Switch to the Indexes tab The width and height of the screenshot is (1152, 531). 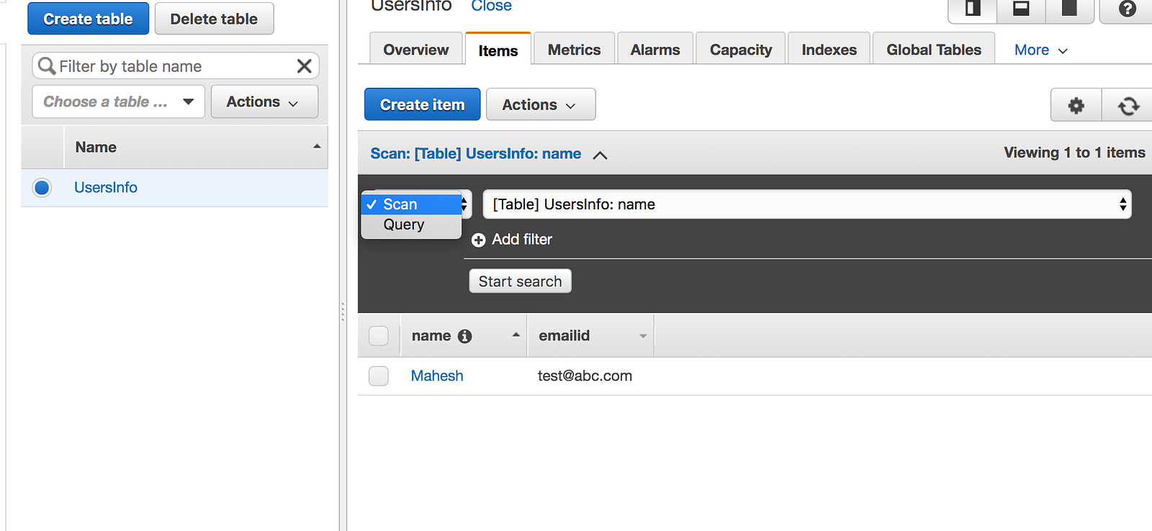tap(829, 49)
